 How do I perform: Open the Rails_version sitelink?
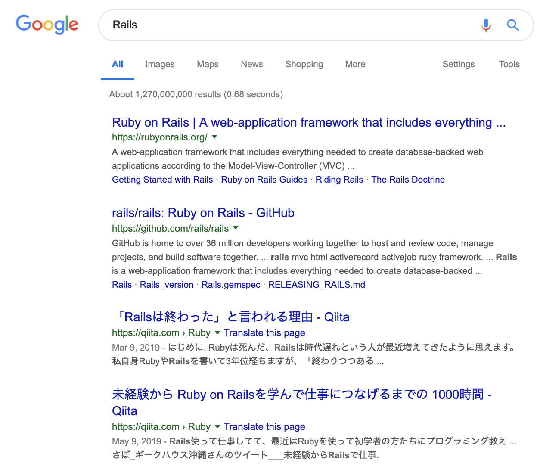[167, 285]
